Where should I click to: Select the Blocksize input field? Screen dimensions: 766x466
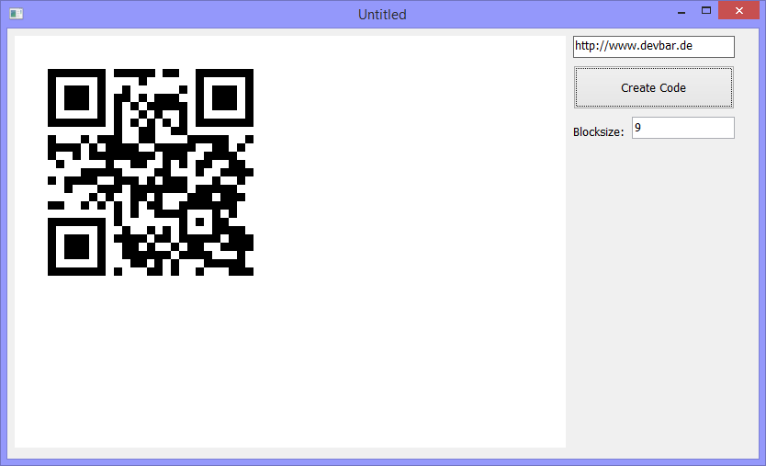pos(683,128)
